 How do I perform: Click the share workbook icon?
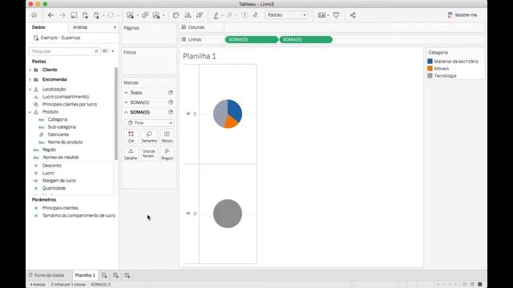[x=353, y=15]
